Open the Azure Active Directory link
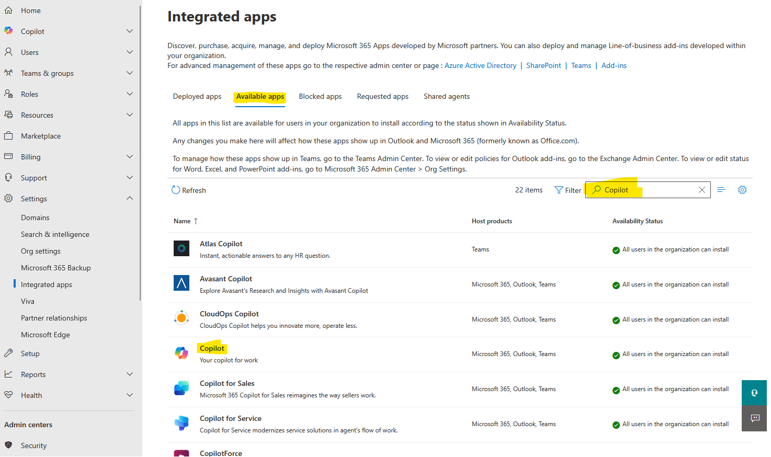Image resolution: width=771 pixels, height=457 pixels. point(480,65)
